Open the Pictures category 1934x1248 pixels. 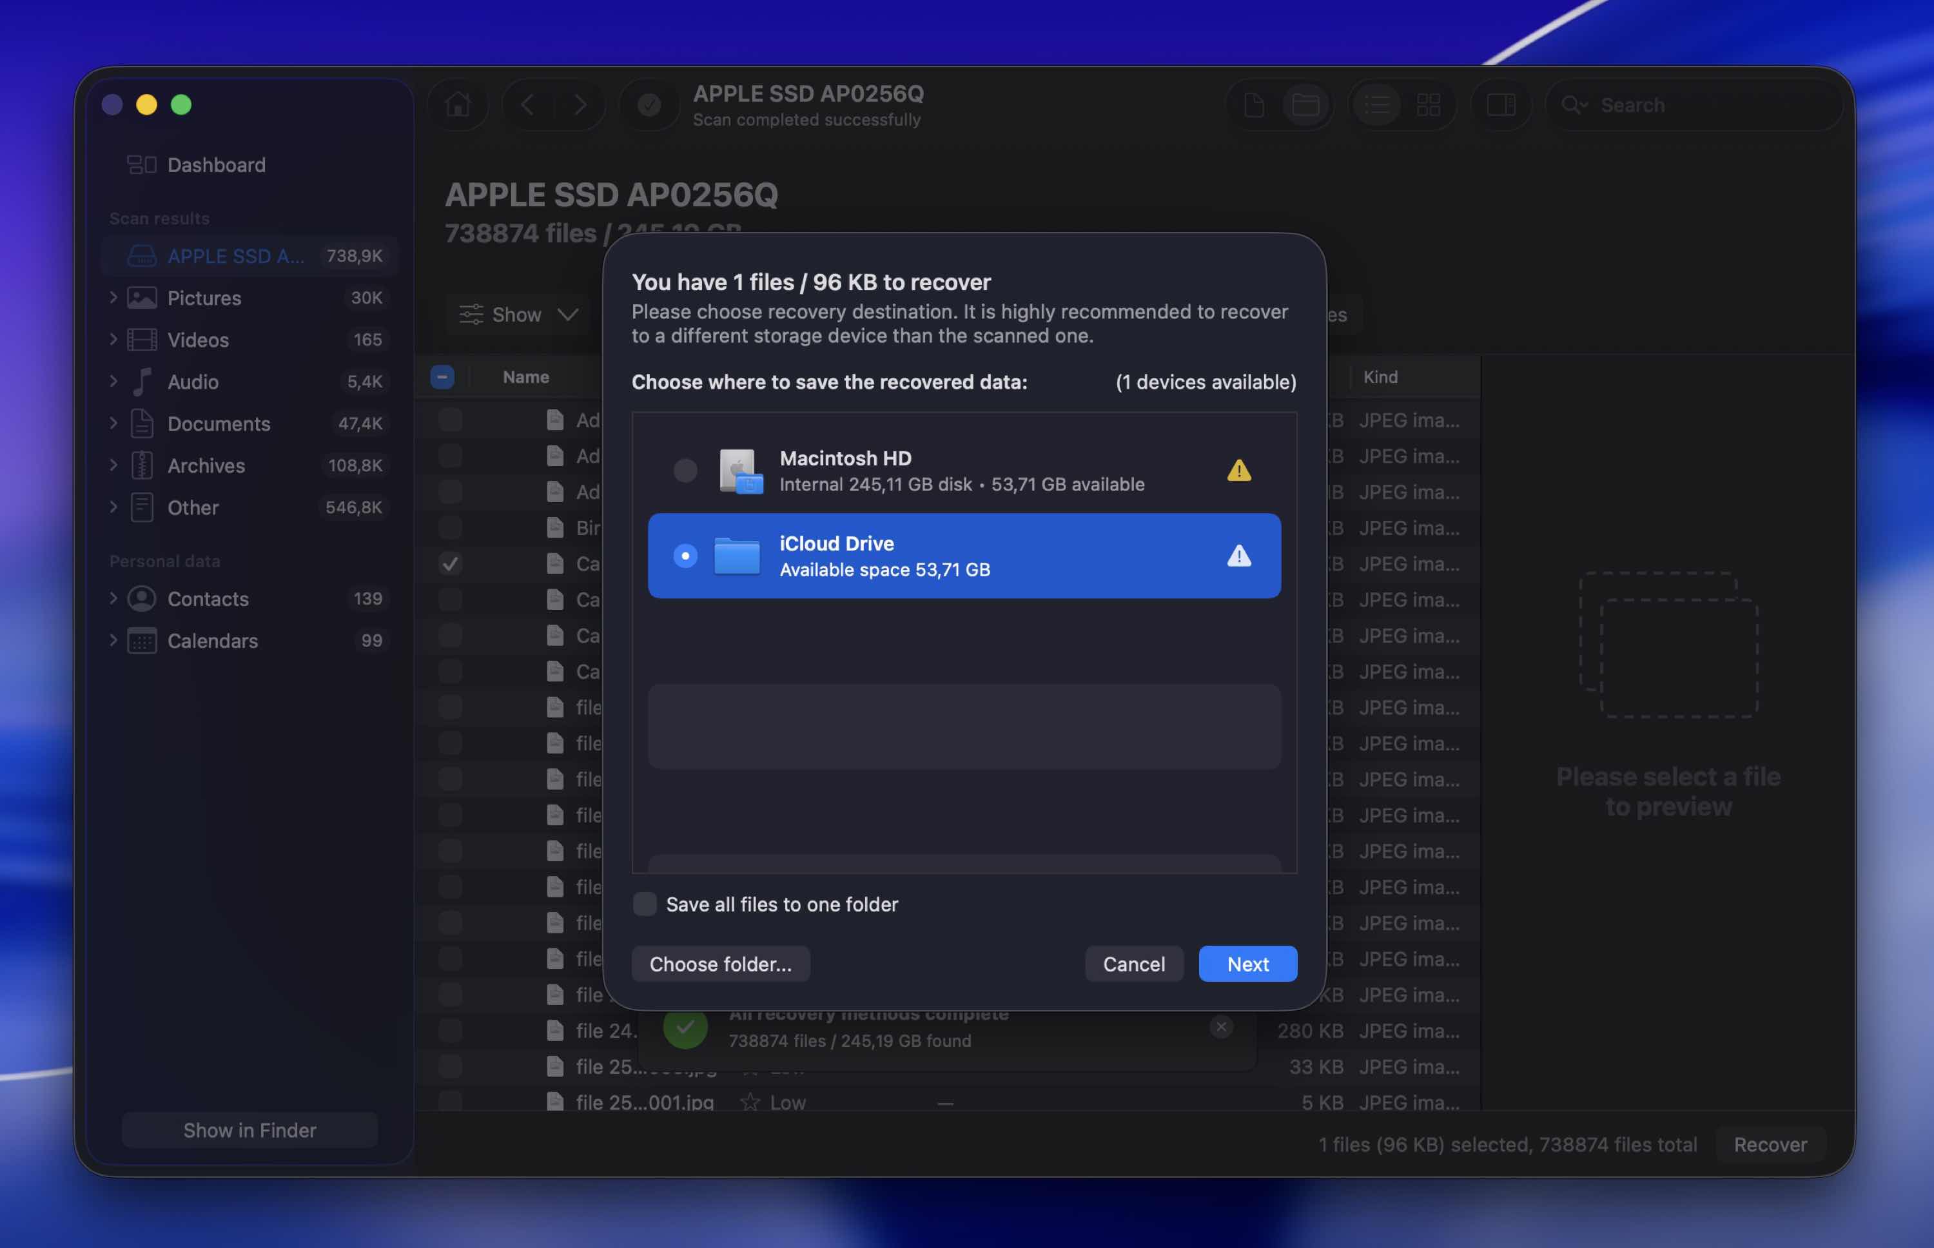pos(250,297)
